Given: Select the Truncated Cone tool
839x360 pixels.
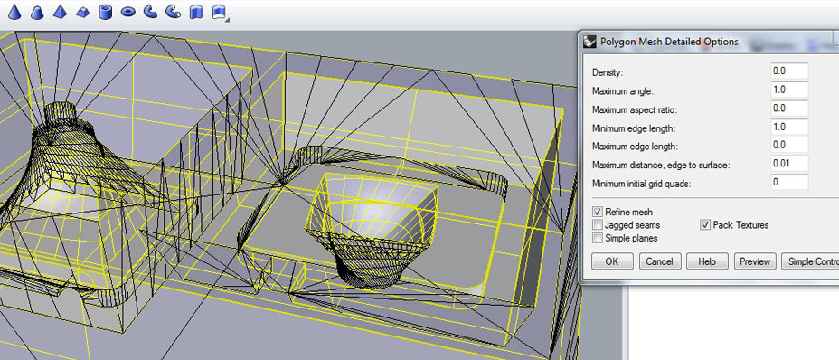Looking at the screenshot, I should pyautogui.click(x=37, y=12).
